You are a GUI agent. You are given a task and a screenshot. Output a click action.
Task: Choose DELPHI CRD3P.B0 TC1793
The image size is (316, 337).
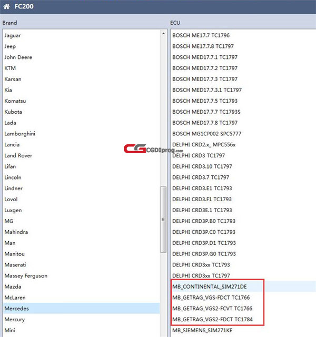(x=204, y=221)
